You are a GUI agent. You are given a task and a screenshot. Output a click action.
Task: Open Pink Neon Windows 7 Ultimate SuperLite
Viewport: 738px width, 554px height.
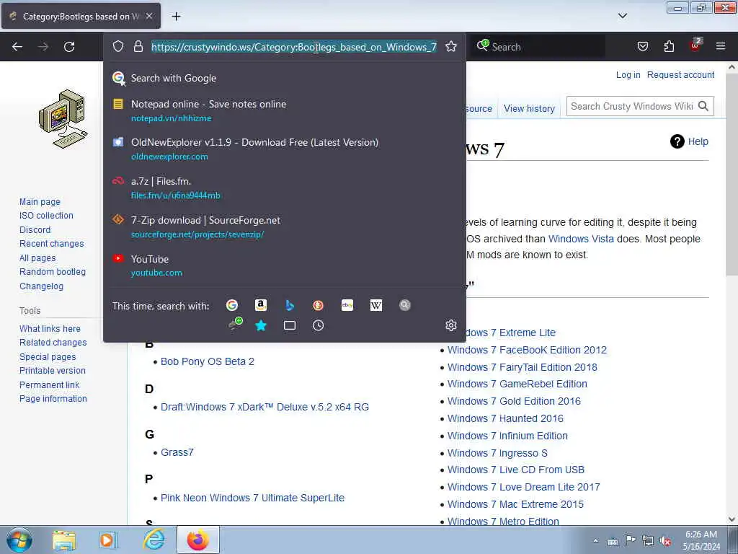[x=253, y=498]
